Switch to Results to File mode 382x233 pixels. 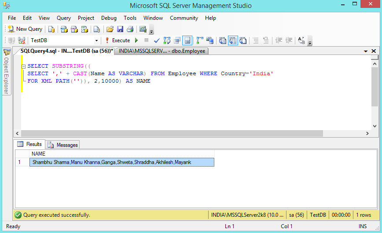[x=243, y=40]
